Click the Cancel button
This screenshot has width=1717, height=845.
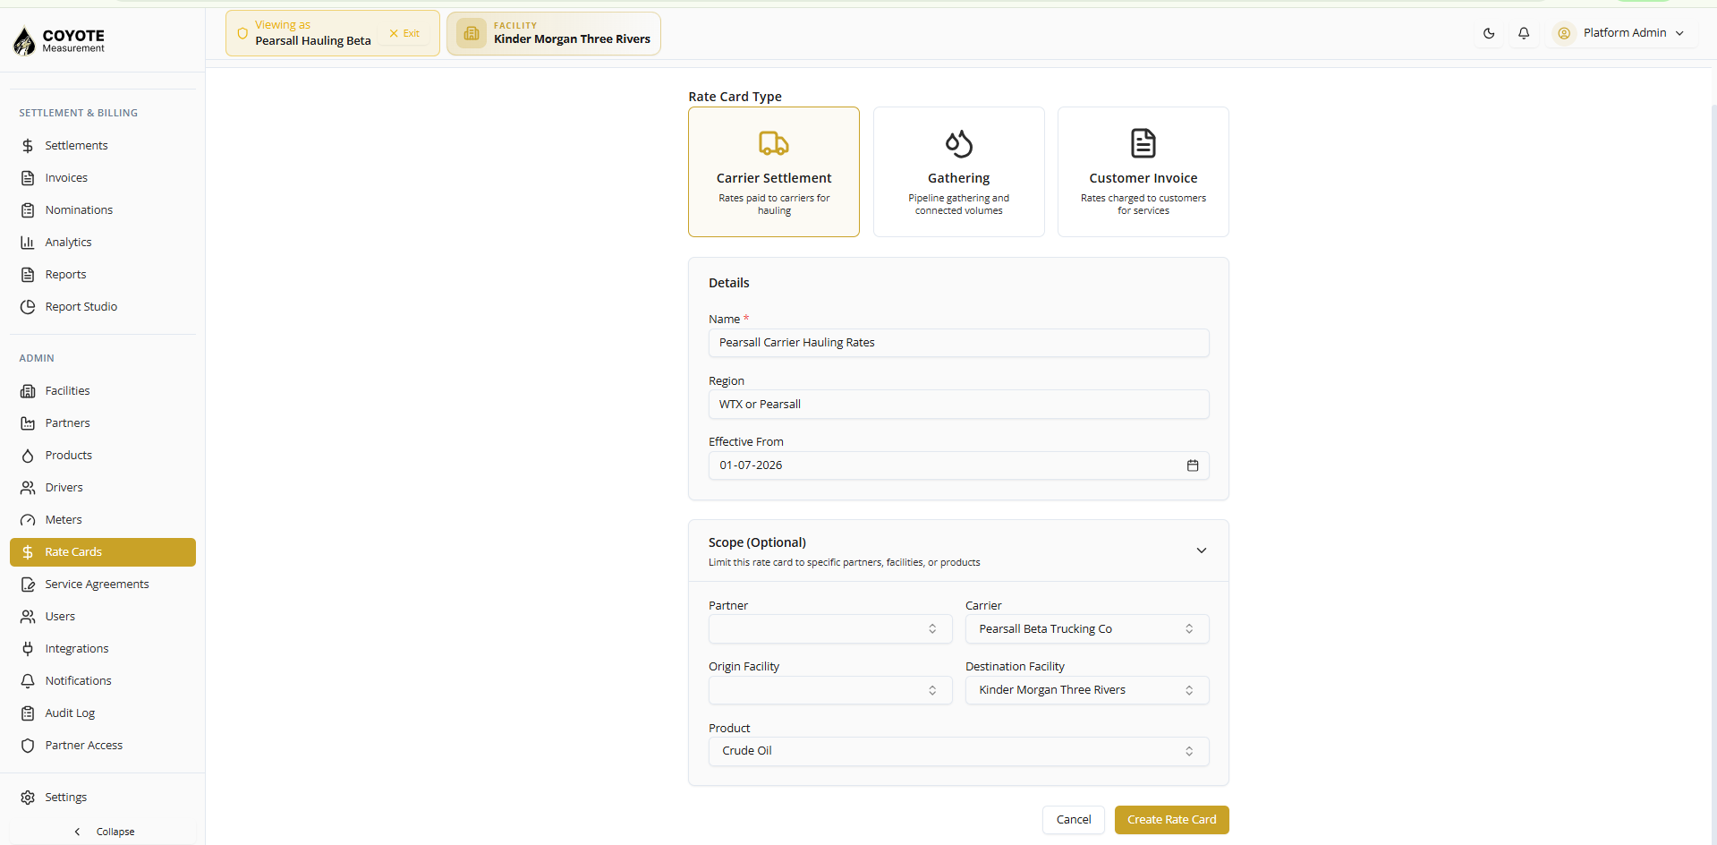1074,820
